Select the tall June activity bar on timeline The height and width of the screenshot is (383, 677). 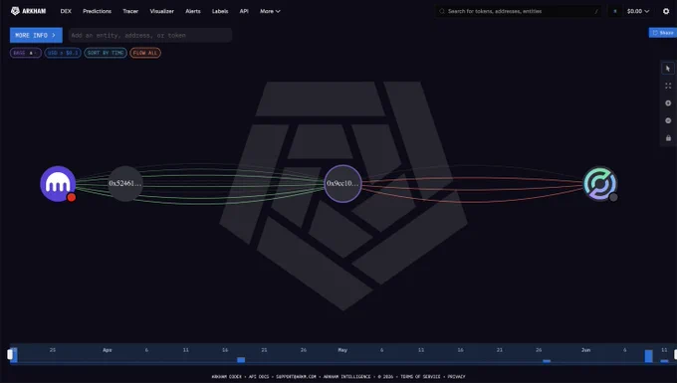pos(648,356)
